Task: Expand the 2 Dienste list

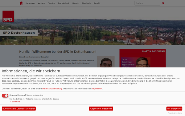Action: click(15, 101)
